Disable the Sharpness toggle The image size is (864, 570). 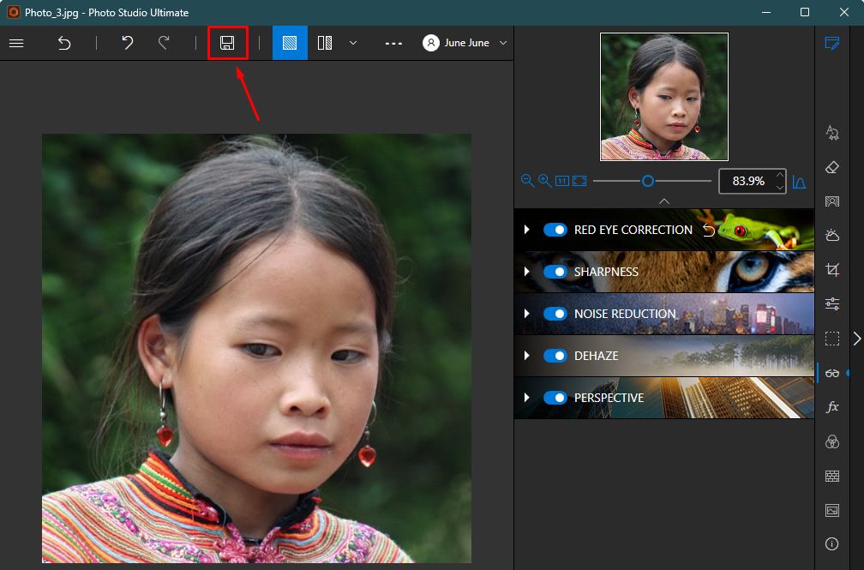[x=555, y=272]
